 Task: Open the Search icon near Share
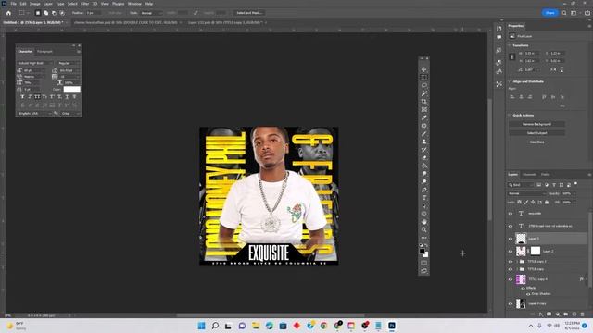(564, 13)
